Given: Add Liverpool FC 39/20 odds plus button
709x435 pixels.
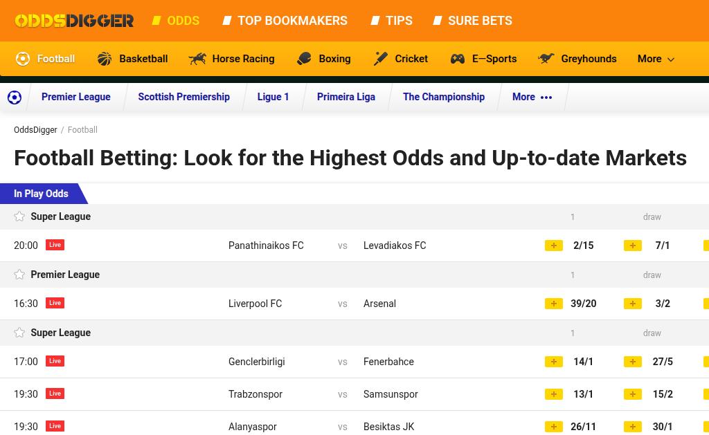Looking at the screenshot, I should 553,304.
